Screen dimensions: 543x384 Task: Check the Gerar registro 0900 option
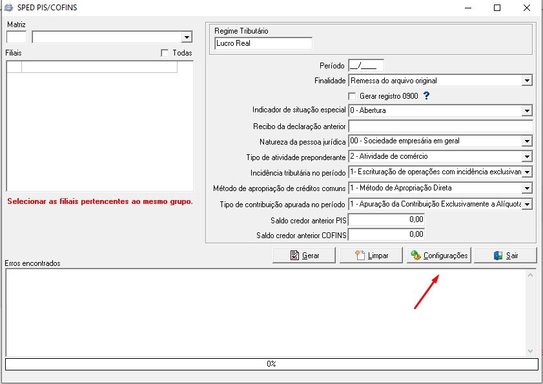point(352,96)
